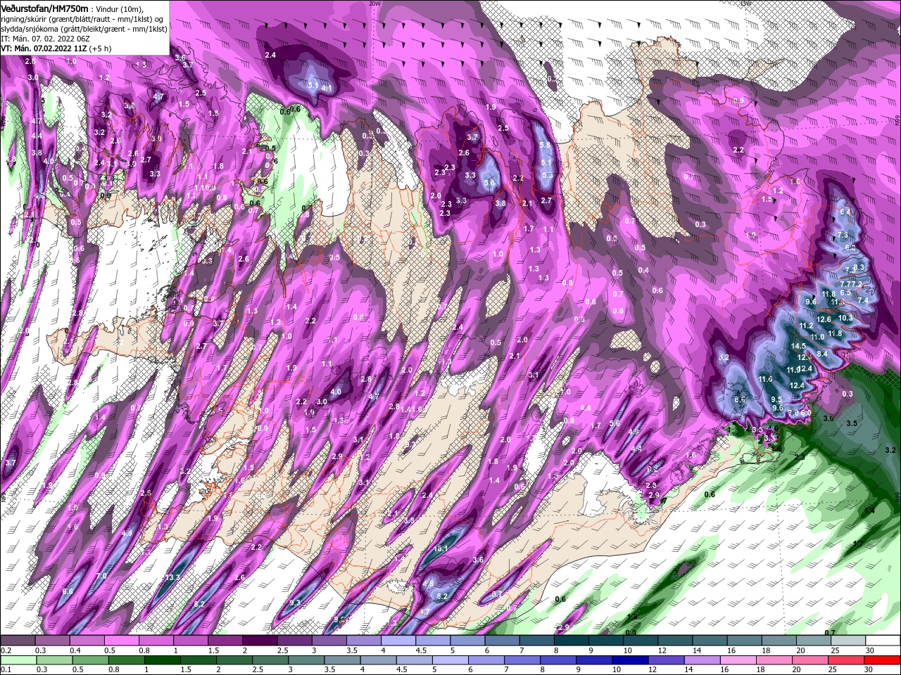Select the light lavender 4 snow swatch
Image resolution: width=901 pixels, height=675 pixels.
[398, 641]
